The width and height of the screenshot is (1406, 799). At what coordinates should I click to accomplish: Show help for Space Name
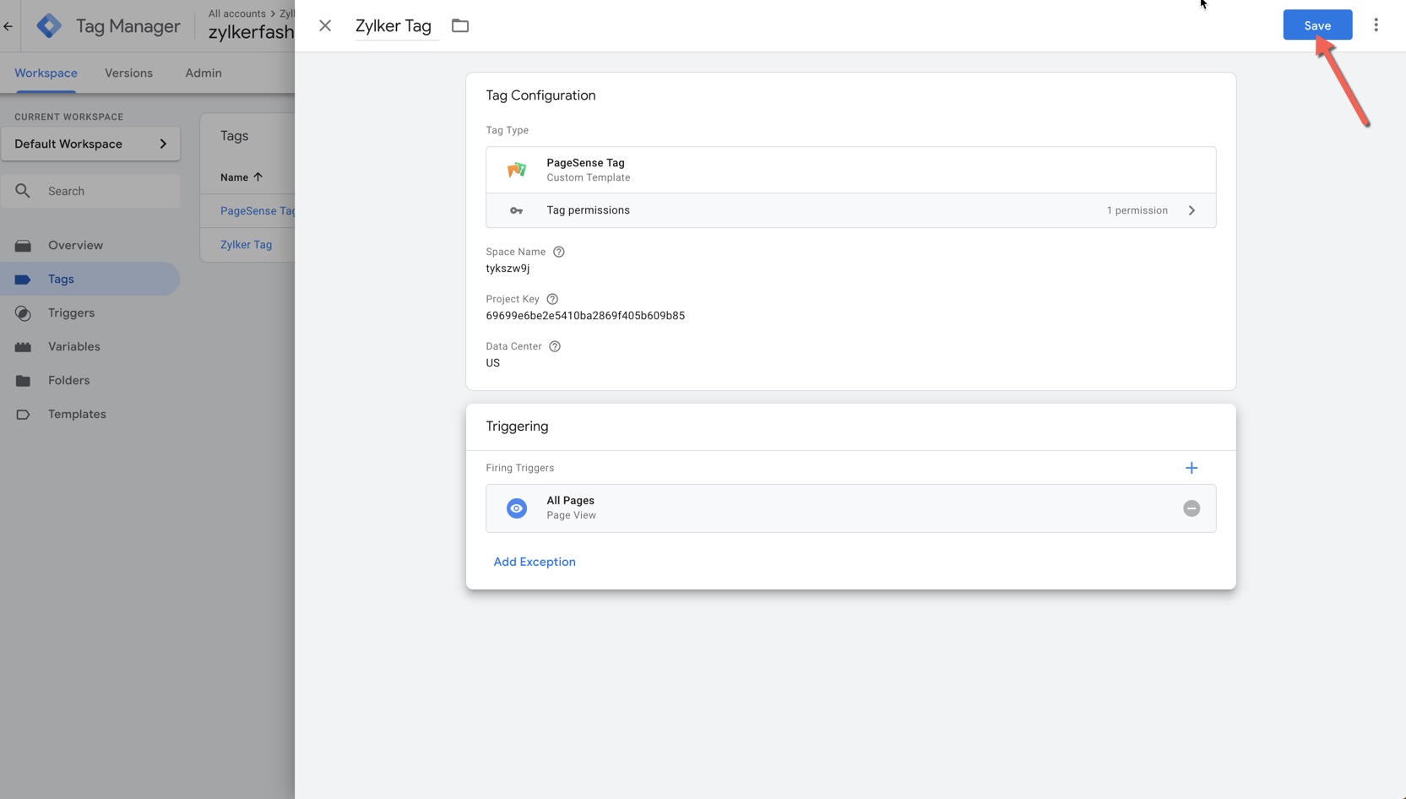[558, 252]
